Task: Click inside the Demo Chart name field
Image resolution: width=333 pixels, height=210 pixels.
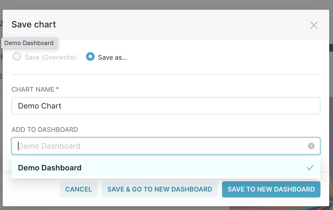Action: point(109,106)
